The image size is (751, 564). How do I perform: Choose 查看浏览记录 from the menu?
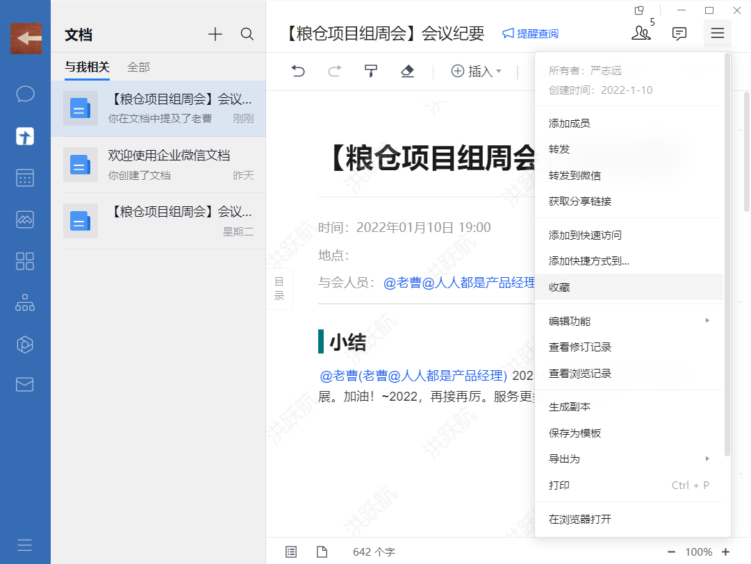[x=629, y=374]
